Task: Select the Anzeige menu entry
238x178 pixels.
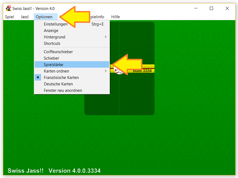Action: pyautogui.click(x=72, y=31)
